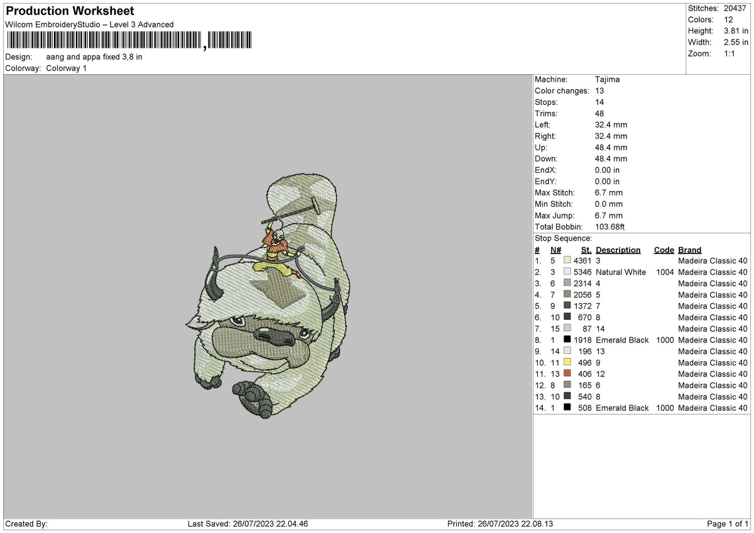Click the Trims value 48
The image size is (754, 533).
pyautogui.click(x=599, y=114)
